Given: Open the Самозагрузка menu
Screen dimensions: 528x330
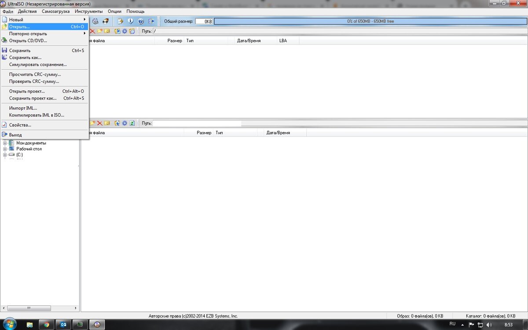Looking at the screenshot, I should point(56,11).
